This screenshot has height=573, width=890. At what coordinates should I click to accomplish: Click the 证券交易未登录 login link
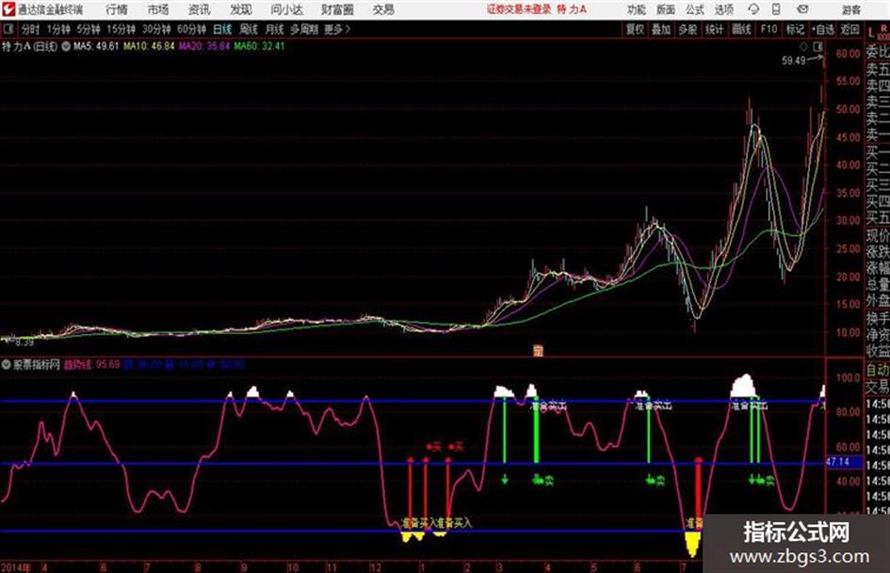point(519,9)
